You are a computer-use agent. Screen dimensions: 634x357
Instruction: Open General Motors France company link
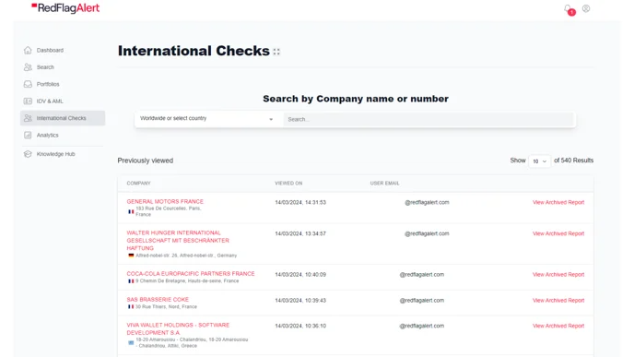165,202
